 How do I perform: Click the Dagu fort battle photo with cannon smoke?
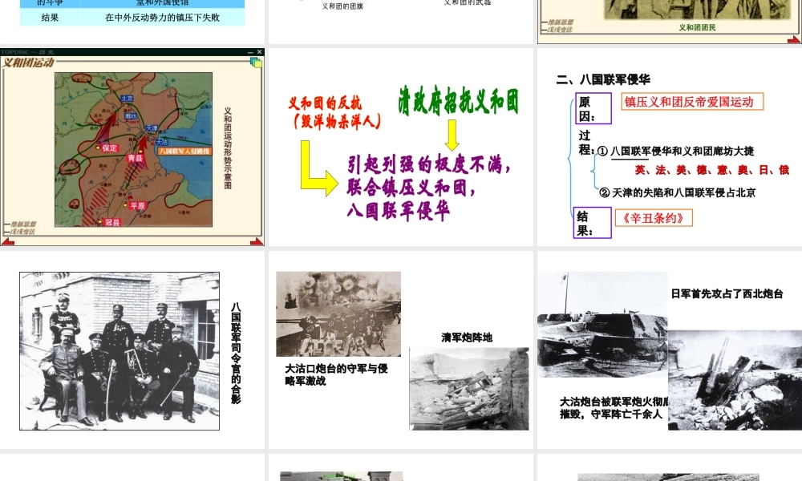[x=338, y=313]
